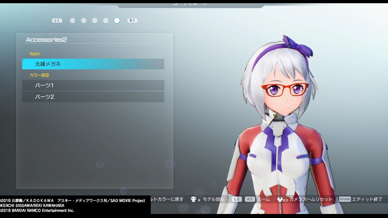The image size is (388, 218).
Task: Click the R2 zoom button icon
Action: (x=250, y=199)
